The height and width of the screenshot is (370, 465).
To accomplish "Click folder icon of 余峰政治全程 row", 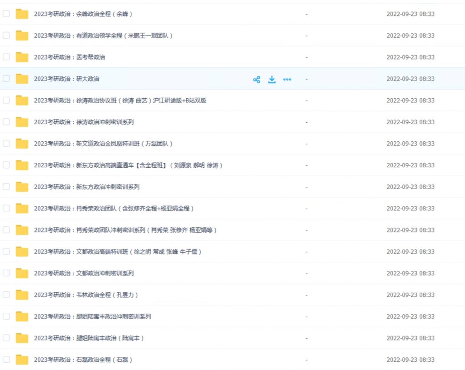I will [22, 14].
